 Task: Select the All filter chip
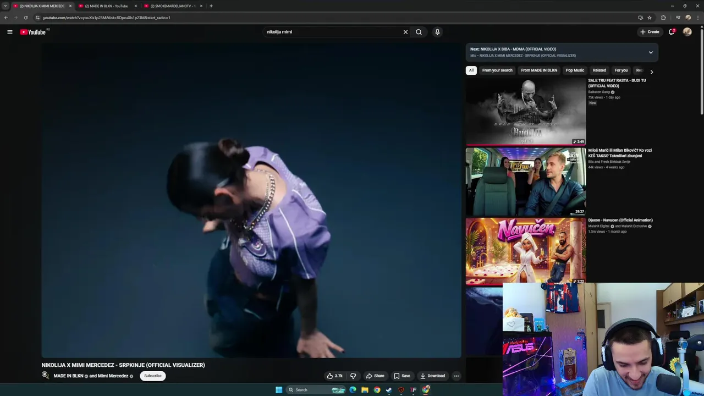coord(471,70)
